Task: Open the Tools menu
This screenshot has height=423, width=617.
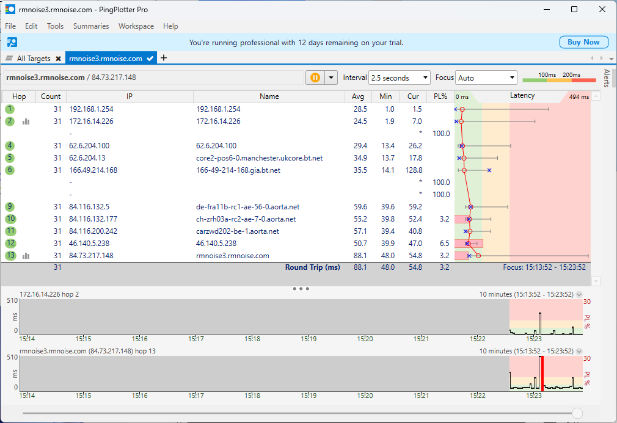Action: (x=55, y=26)
